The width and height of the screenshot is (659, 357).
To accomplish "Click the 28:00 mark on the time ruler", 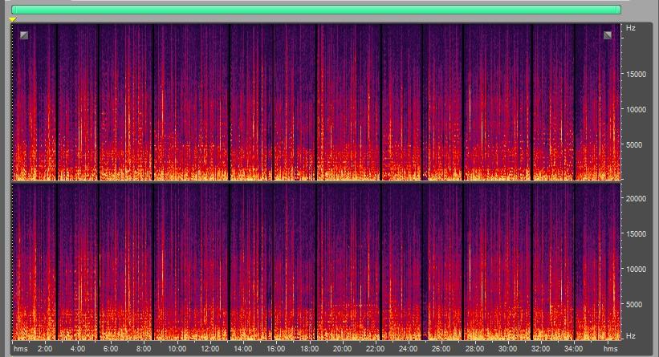I will pos(474,349).
